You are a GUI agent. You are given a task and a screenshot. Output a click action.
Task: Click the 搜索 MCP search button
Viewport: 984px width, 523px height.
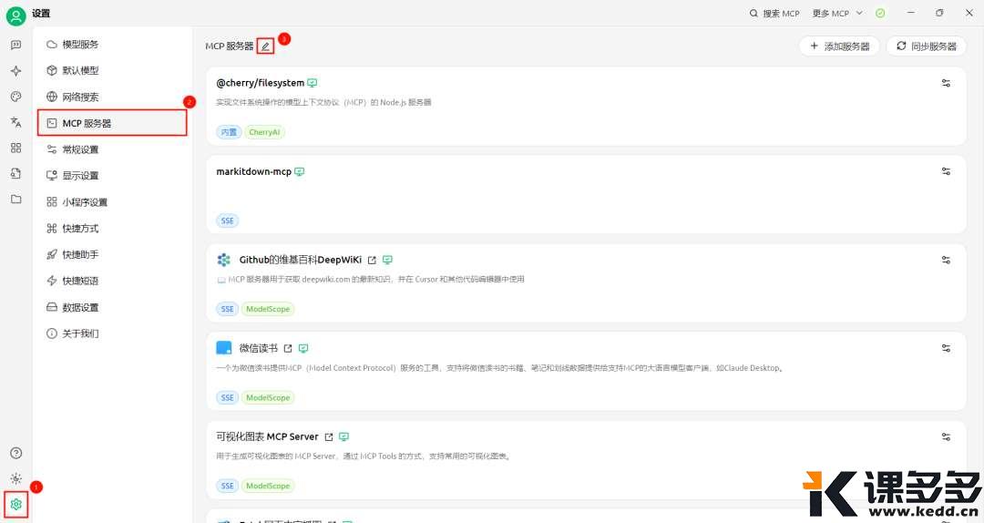pyautogui.click(x=774, y=13)
